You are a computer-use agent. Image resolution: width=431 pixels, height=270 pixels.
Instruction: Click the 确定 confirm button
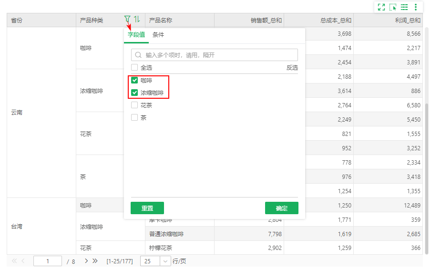pyautogui.click(x=282, y=208)
